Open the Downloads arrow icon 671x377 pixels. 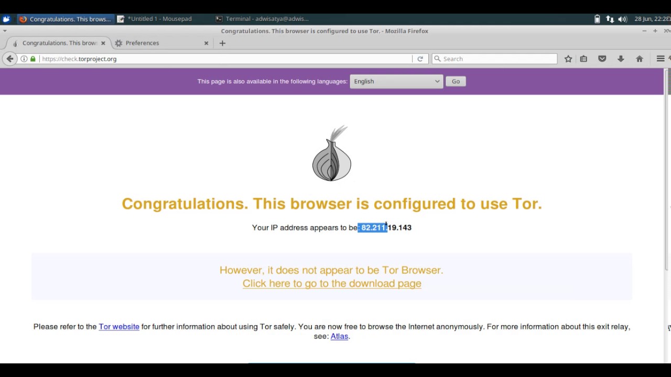point(621,59)
